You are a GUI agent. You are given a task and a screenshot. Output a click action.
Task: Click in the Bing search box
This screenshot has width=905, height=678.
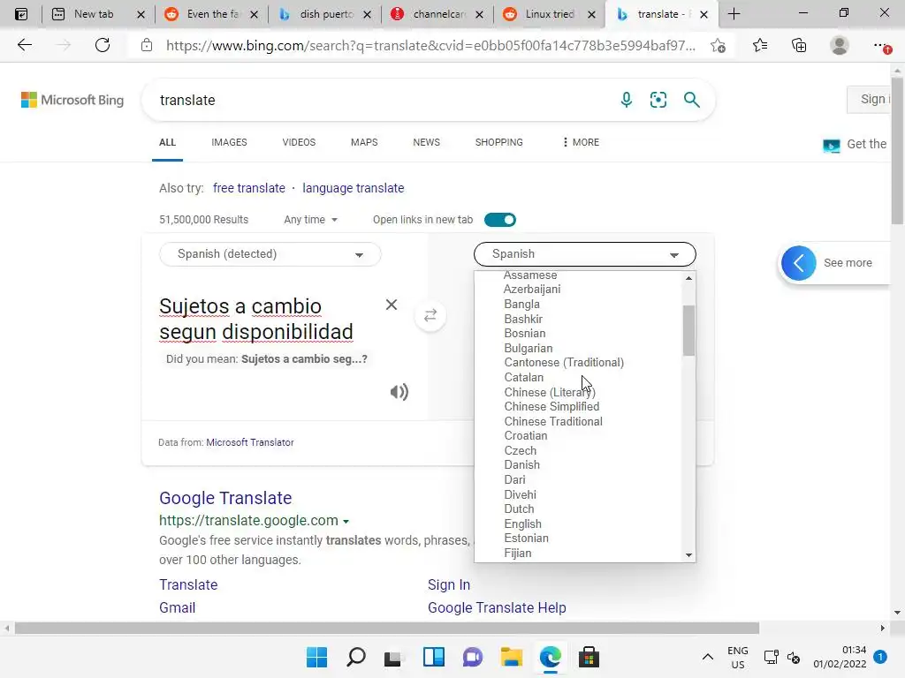(381, 100)
